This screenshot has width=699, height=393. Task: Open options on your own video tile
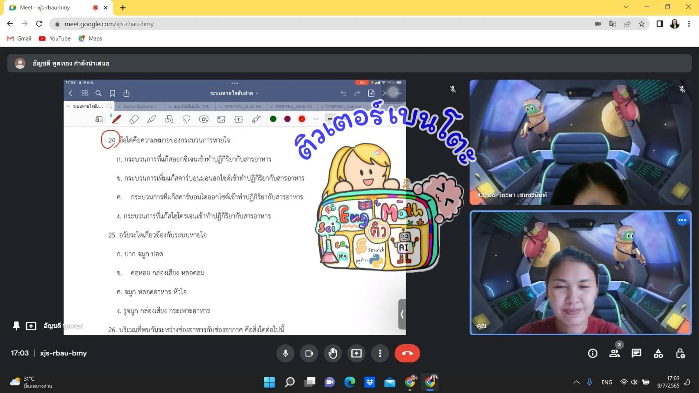pyautogui.click(x=682, y=220)
